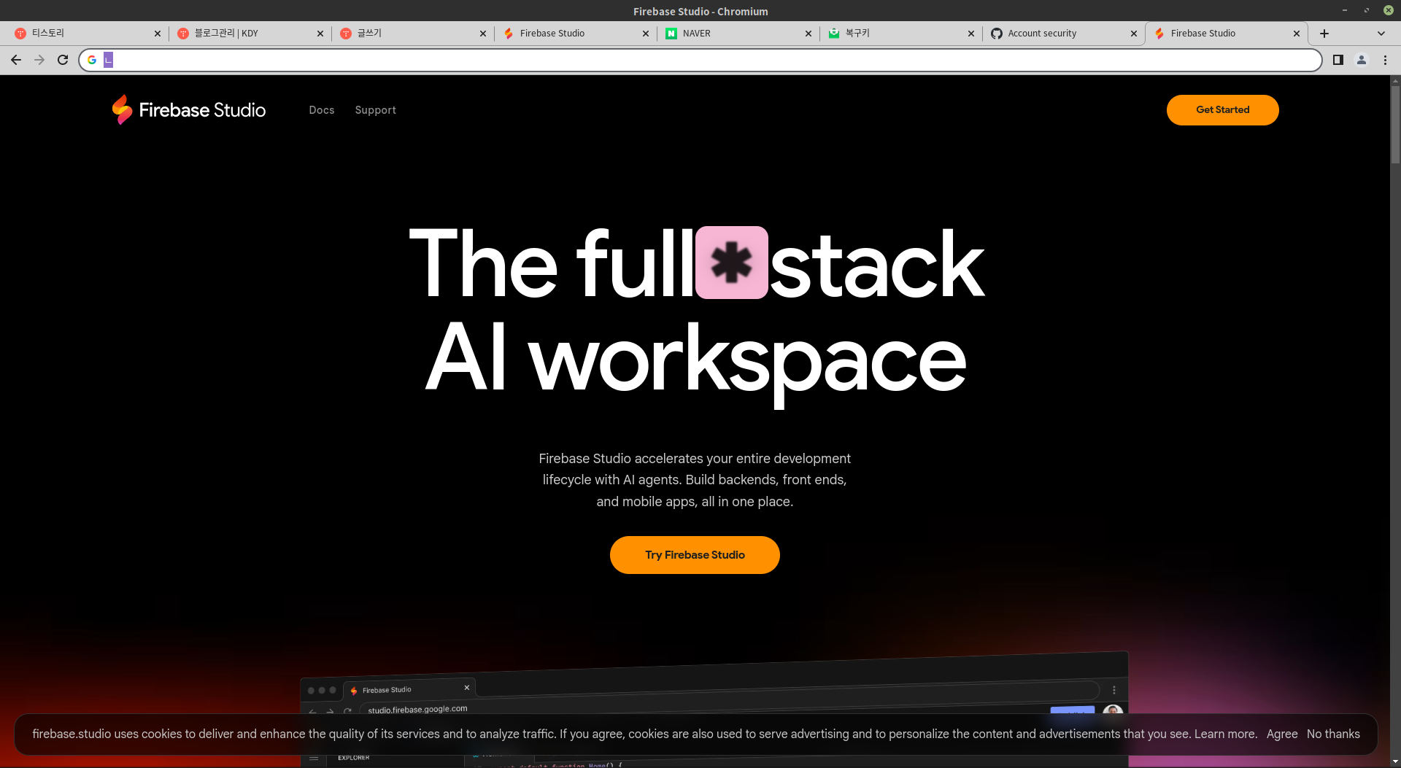Open the Learn more cookie link
The height and width of the screenshot is (768, 1401).
click(1225, 734)
